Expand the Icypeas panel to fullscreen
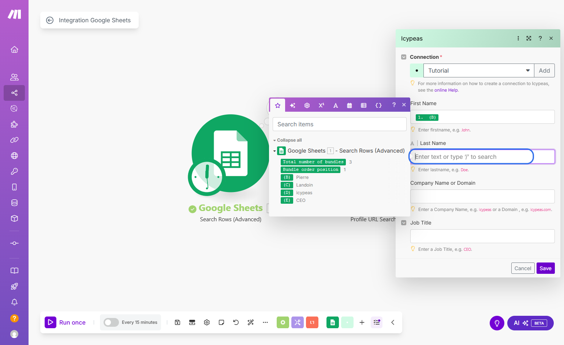 point(529,38)
